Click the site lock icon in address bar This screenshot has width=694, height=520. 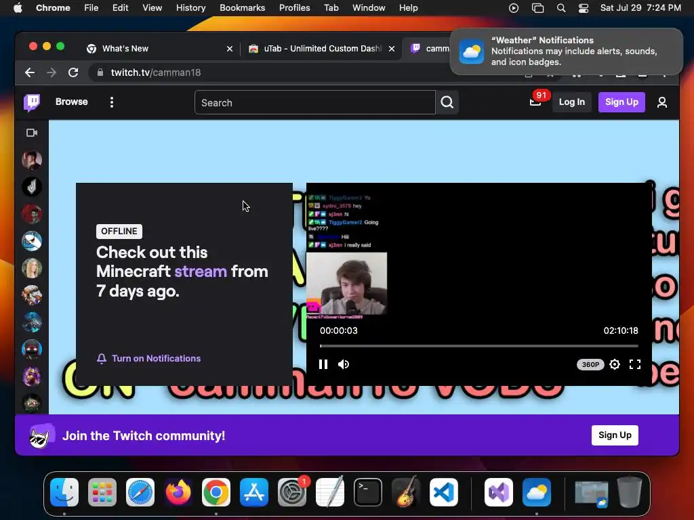[100, 72]
